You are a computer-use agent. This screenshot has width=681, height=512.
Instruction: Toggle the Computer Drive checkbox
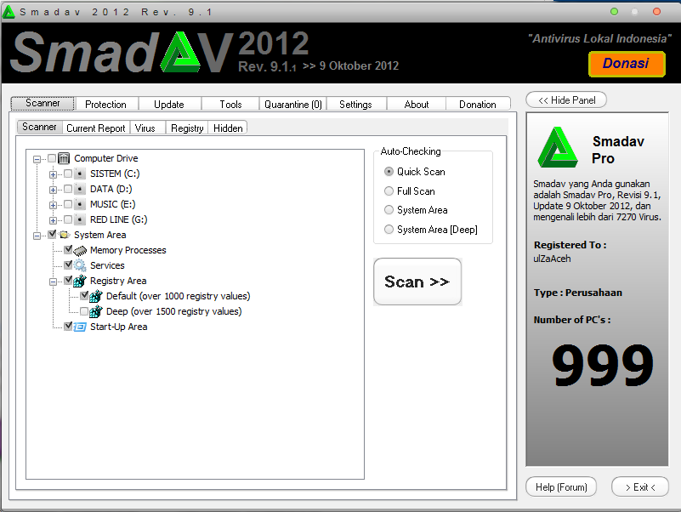click(x=52, y=158)
